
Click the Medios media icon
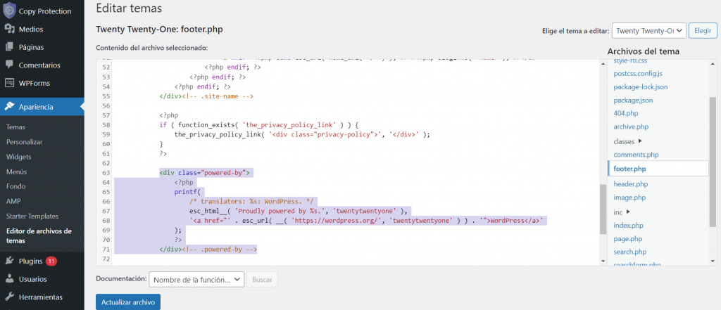pos(10,30)
